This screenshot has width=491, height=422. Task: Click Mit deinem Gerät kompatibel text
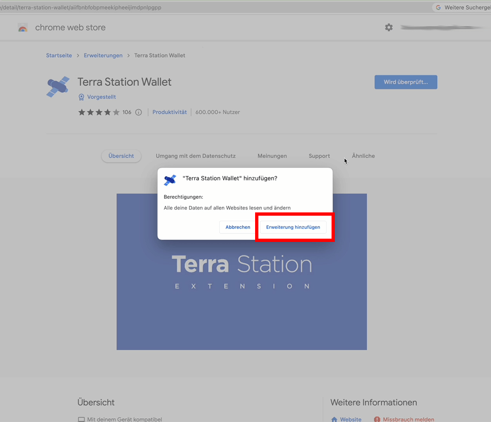(125, 419)
